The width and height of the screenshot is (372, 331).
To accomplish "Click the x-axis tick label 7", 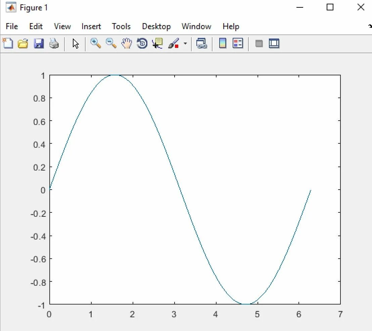I will coord(340,315).
